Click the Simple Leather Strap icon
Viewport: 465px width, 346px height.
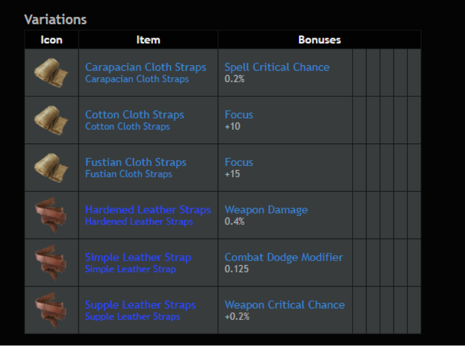pos(51,263)
